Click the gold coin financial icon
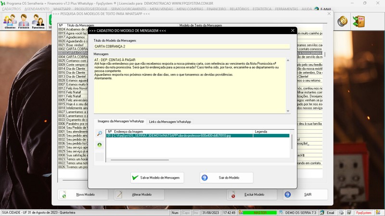The width and height of the screenshot is (385, 216). click(342, 21)
